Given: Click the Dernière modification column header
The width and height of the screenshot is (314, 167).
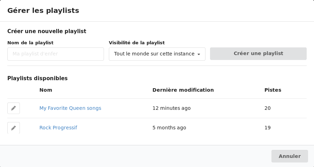Looking at the screenshot, I should [x=183, y=90].
